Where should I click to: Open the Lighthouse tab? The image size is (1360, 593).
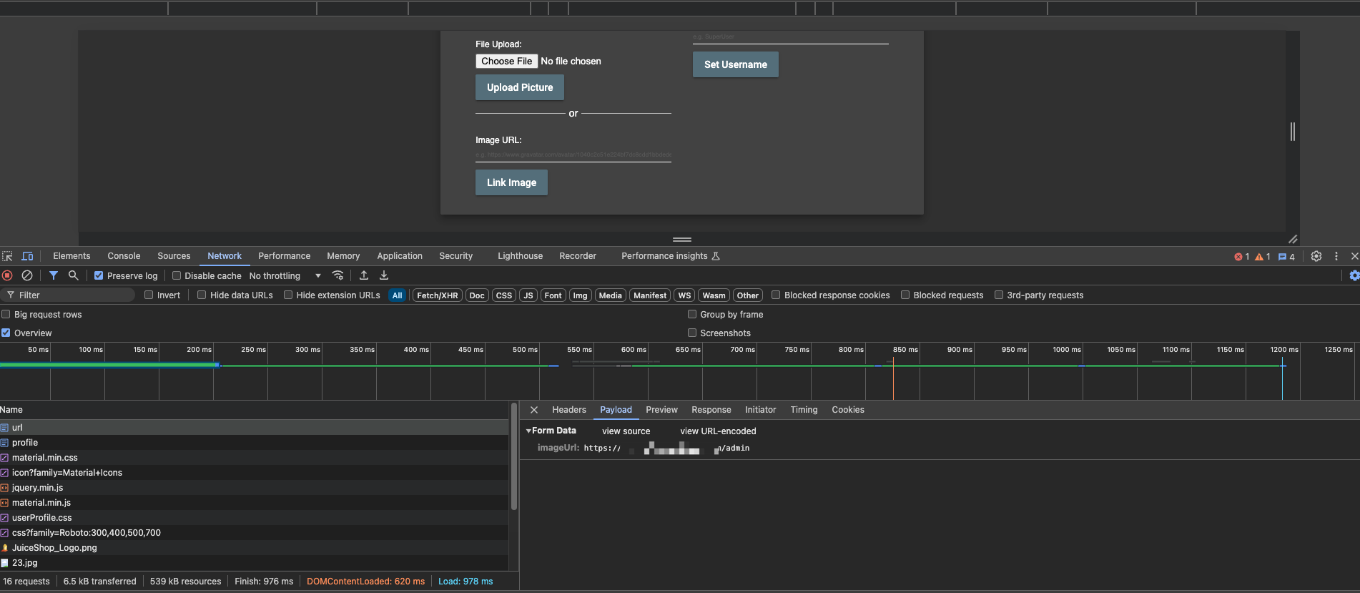coord(520,256)
